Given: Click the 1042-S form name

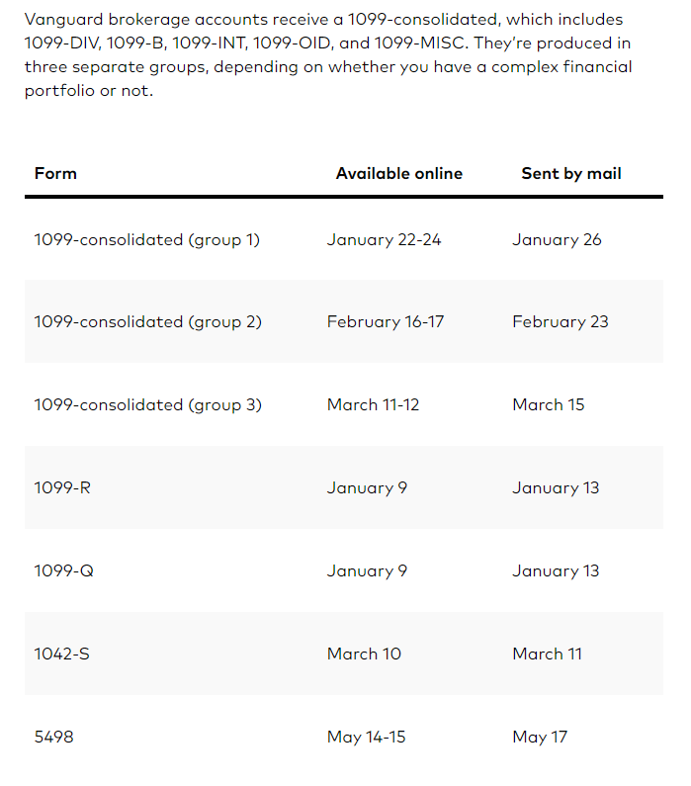Looking at the screenshot, I should click(x=61, y=654).
